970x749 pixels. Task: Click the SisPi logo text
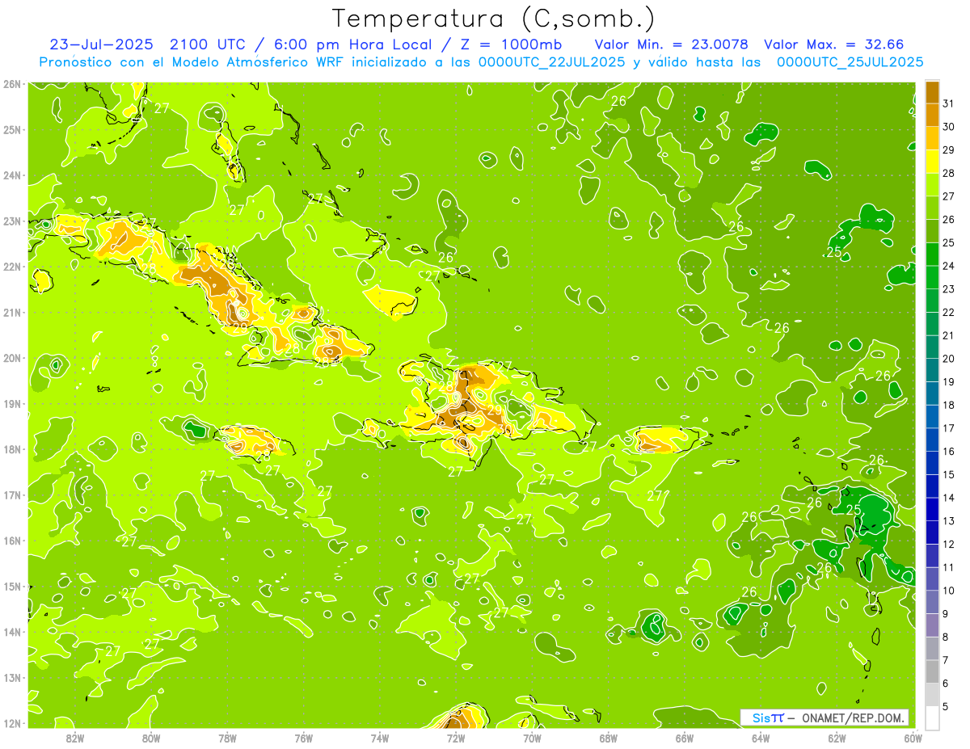(x=768, y=717)
